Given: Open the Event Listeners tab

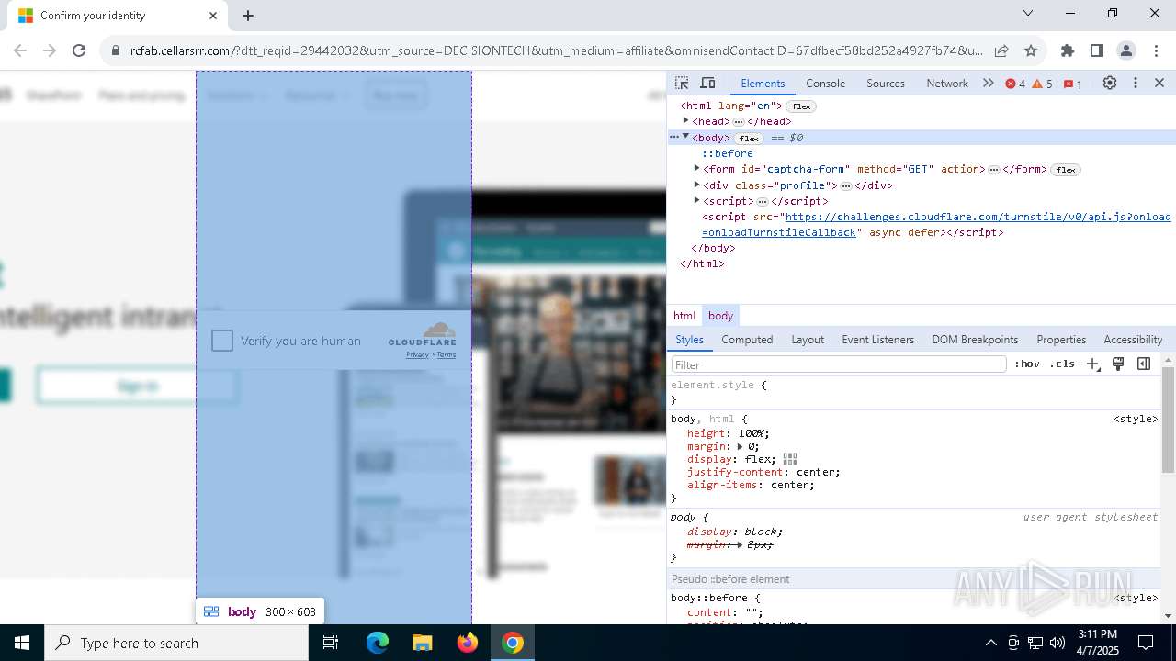Looking at the screenshot, I should [877, 340].
